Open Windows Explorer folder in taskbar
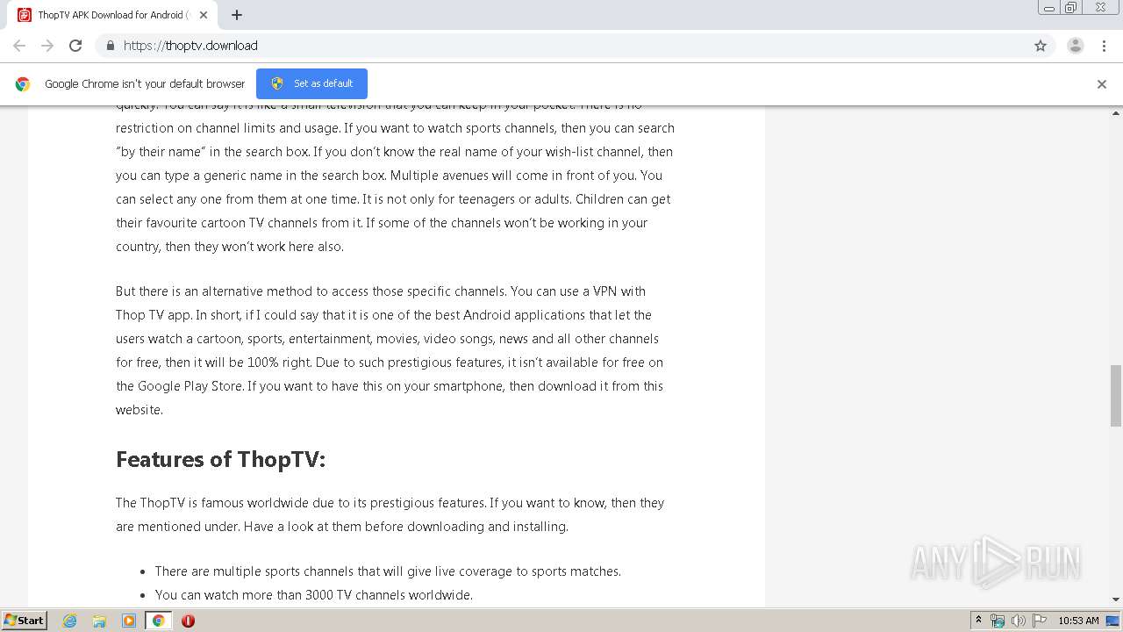1123x632 pixels. [x=99, y=621]
